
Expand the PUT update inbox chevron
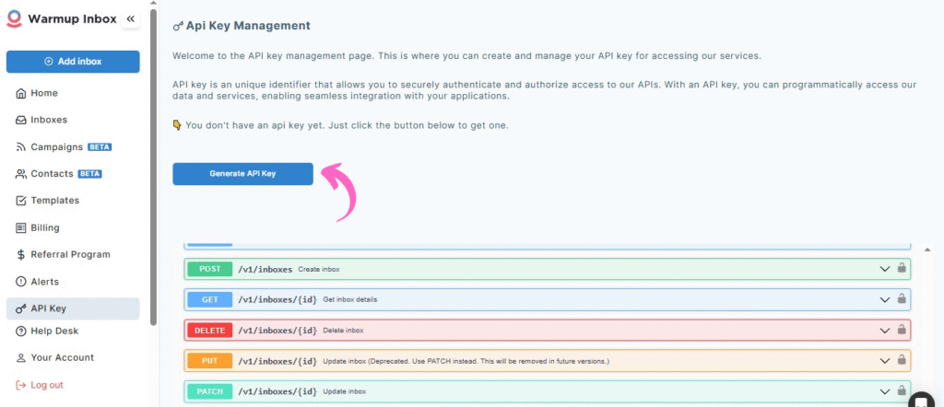point(884,360)
